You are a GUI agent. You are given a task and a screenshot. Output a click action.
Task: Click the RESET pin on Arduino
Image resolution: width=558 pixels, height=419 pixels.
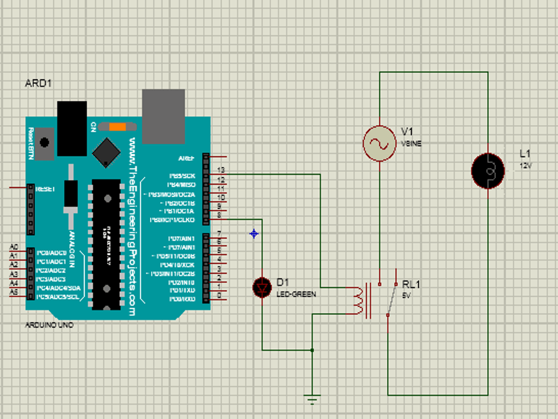point(18,187)
